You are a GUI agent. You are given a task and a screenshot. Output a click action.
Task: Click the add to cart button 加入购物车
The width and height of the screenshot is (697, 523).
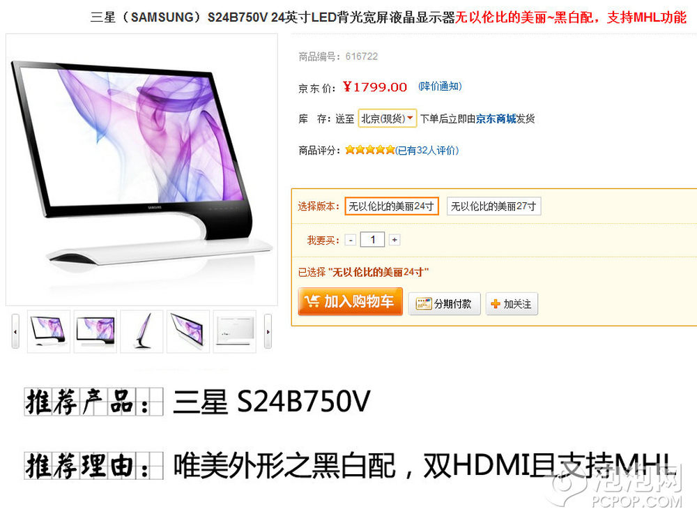(x=351, y=301)
